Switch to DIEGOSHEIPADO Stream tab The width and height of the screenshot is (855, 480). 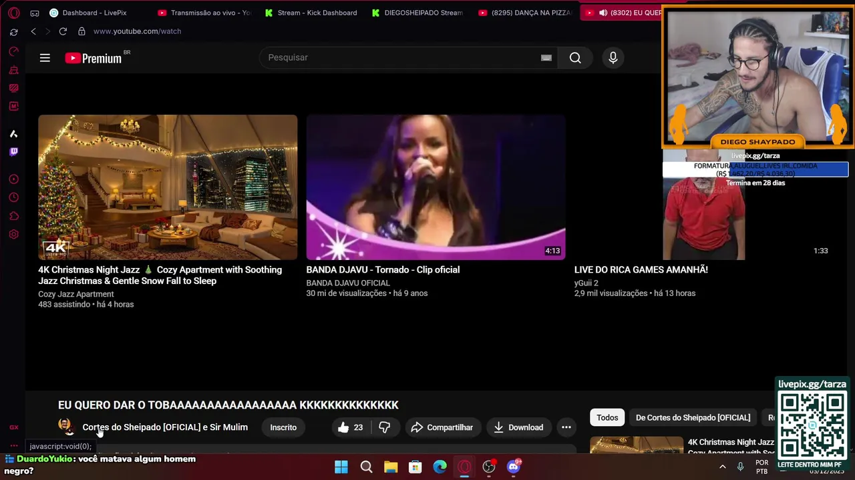pos(417,13)
